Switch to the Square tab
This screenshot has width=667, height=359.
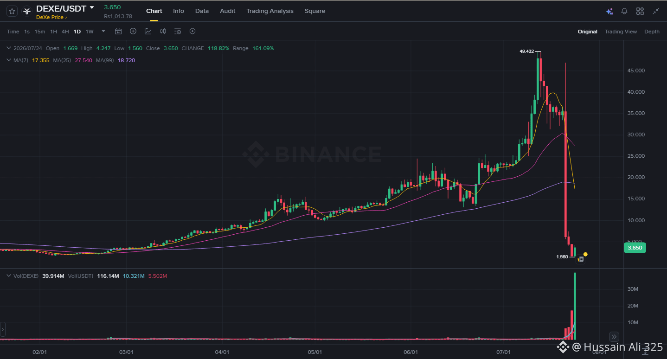[x=315, y=11]
